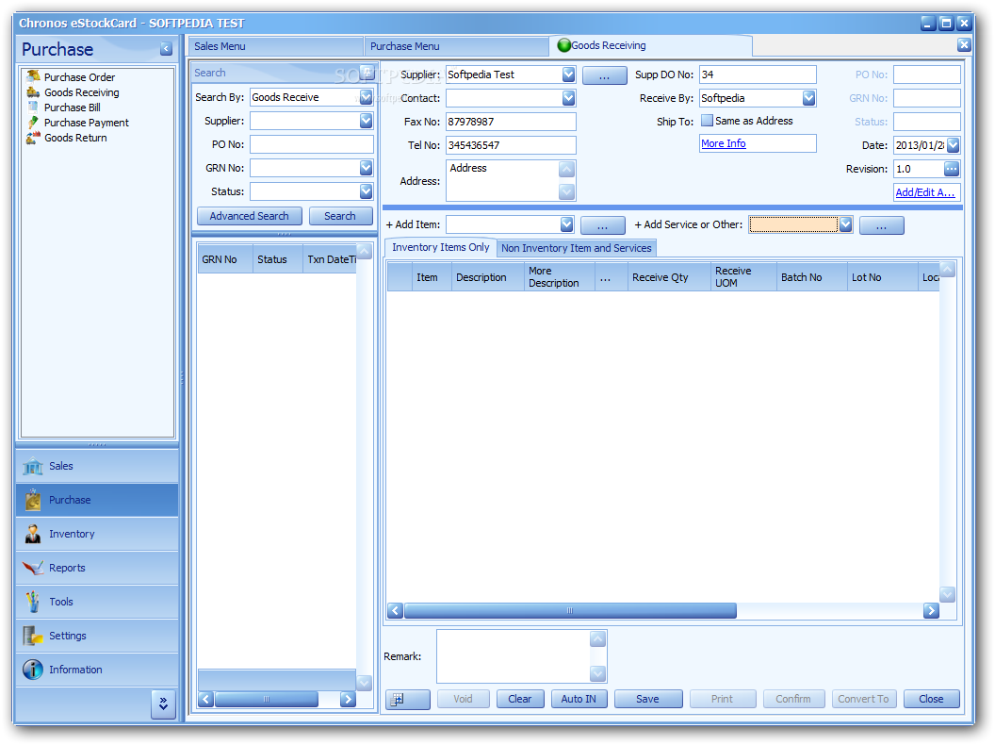The height and width of the screenshot is (745, 995).
Task: Click the Tel No field
Action: (511, 145)
